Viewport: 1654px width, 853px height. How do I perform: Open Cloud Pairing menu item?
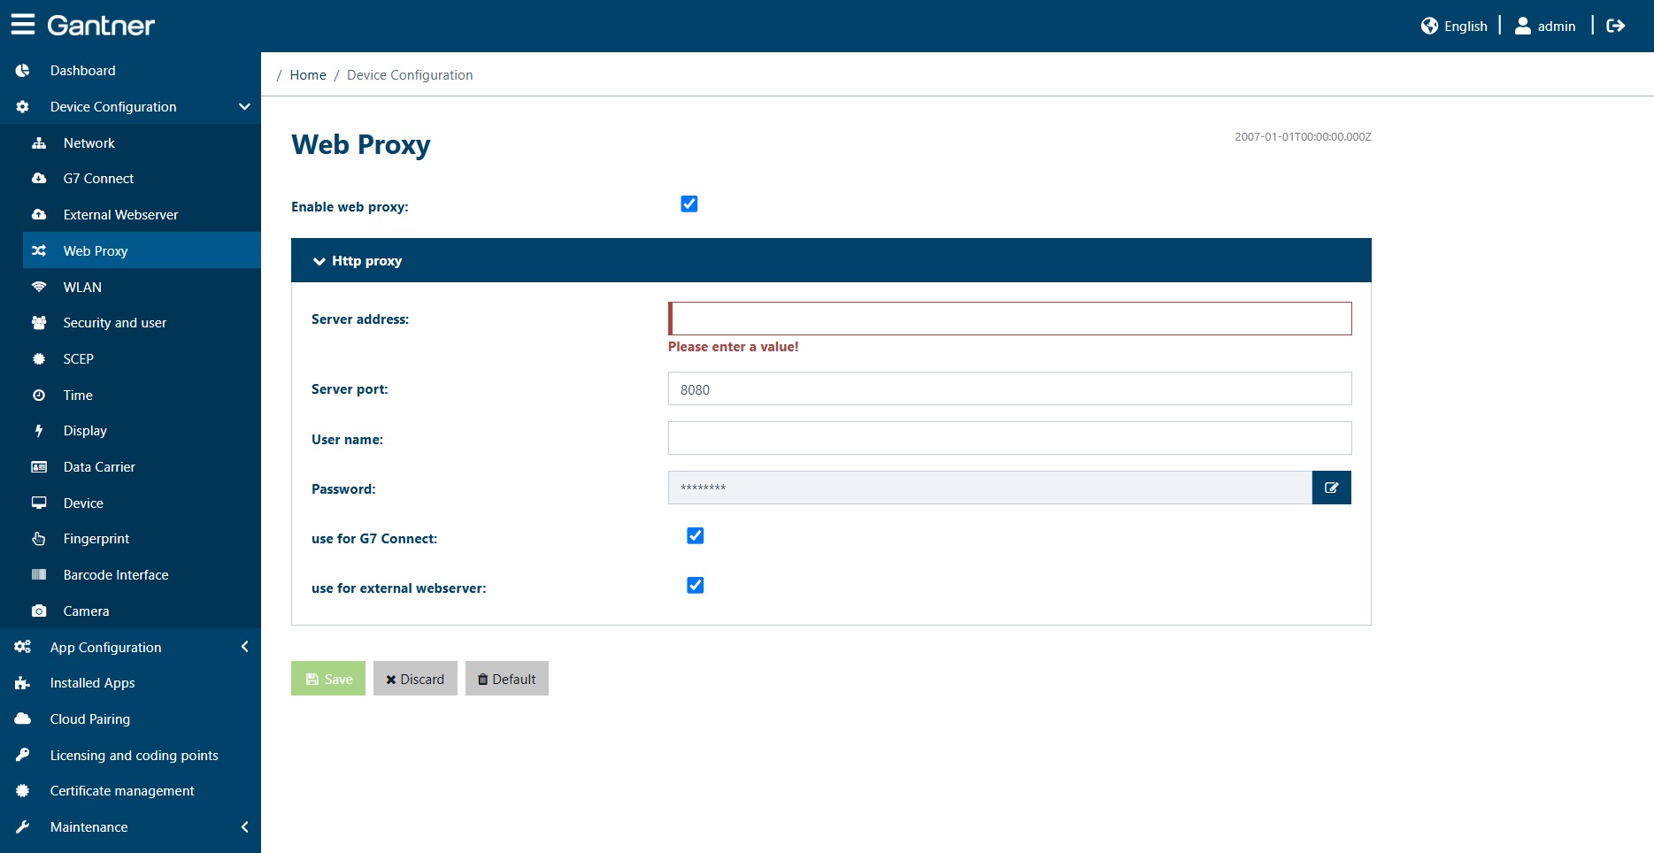(x=130, y=719)
